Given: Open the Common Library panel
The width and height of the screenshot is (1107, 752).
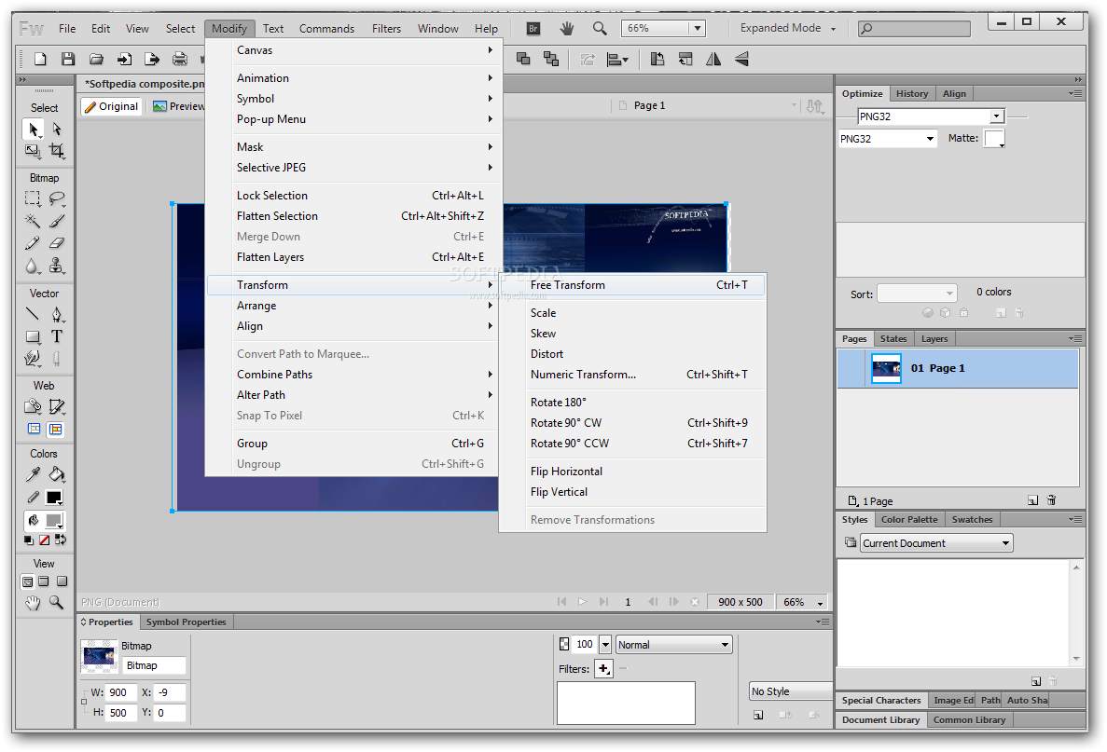Looking at the screenshot, I should pos(969,720).
